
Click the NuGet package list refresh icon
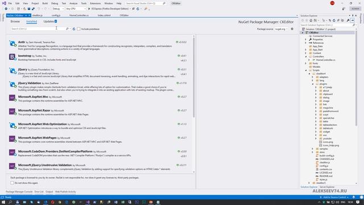coord(74,29)
